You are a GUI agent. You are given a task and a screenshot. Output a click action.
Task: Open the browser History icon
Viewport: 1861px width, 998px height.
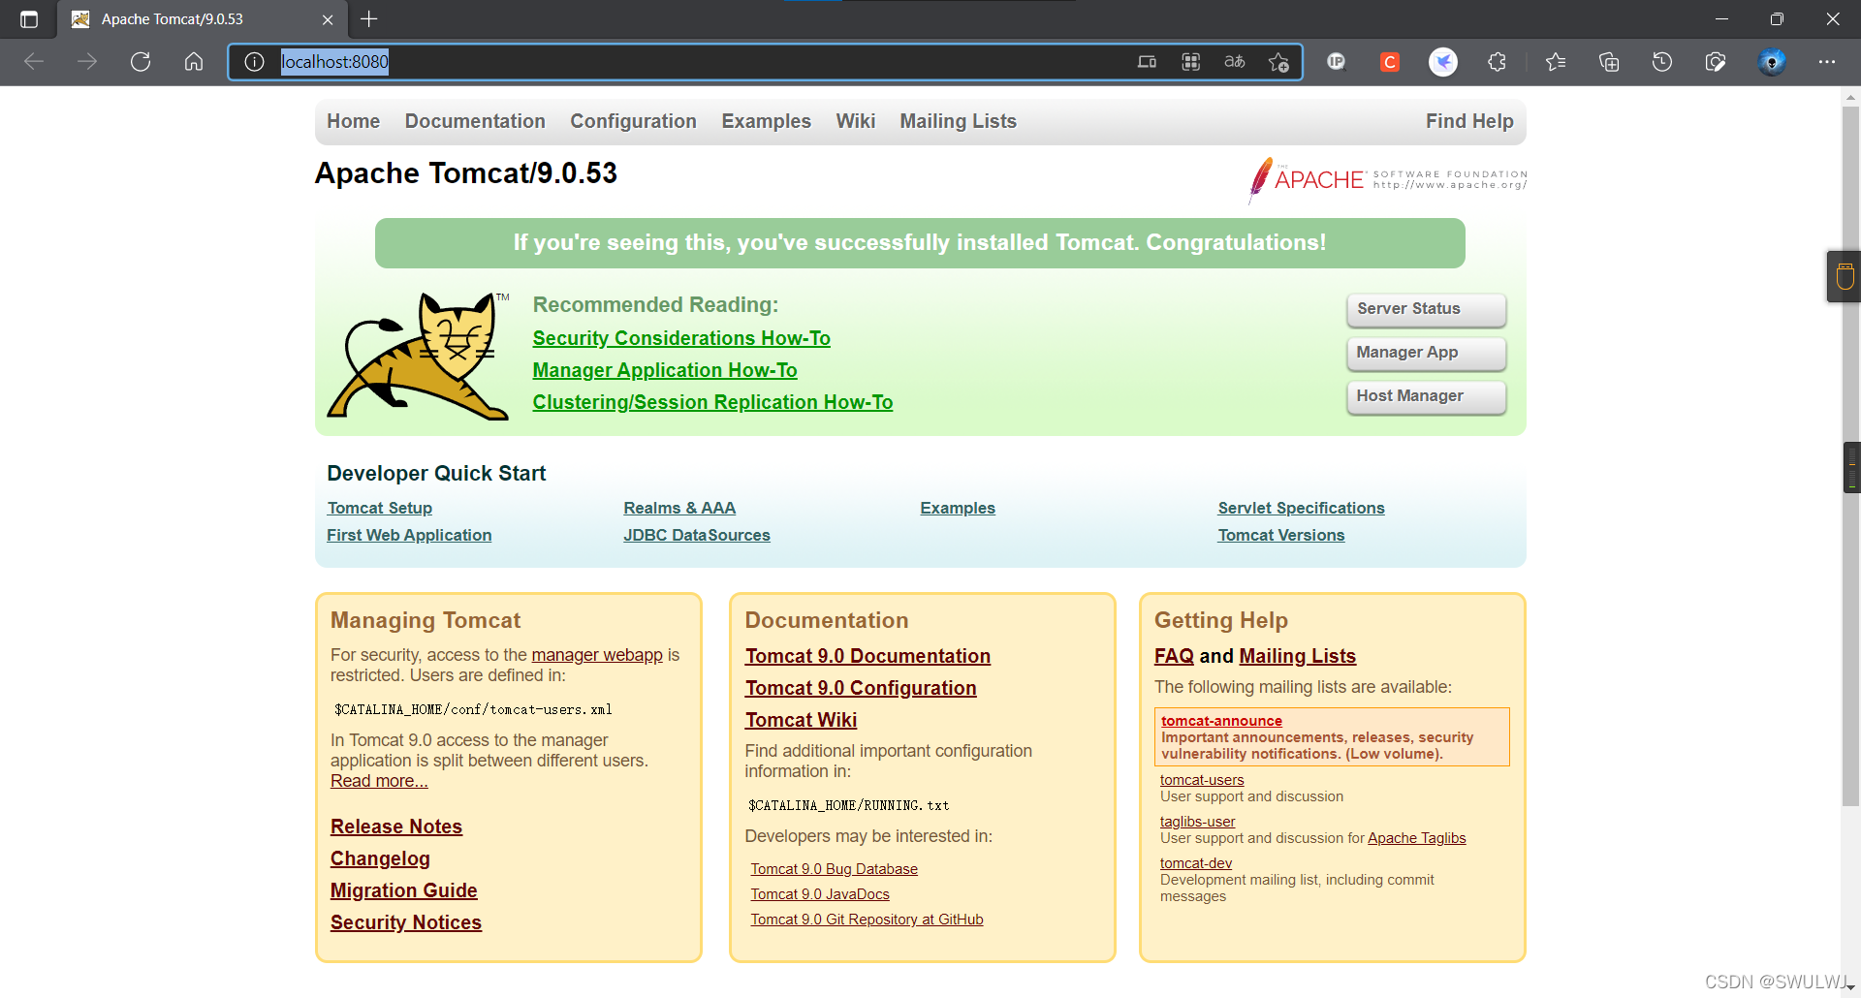point(1662,62)
